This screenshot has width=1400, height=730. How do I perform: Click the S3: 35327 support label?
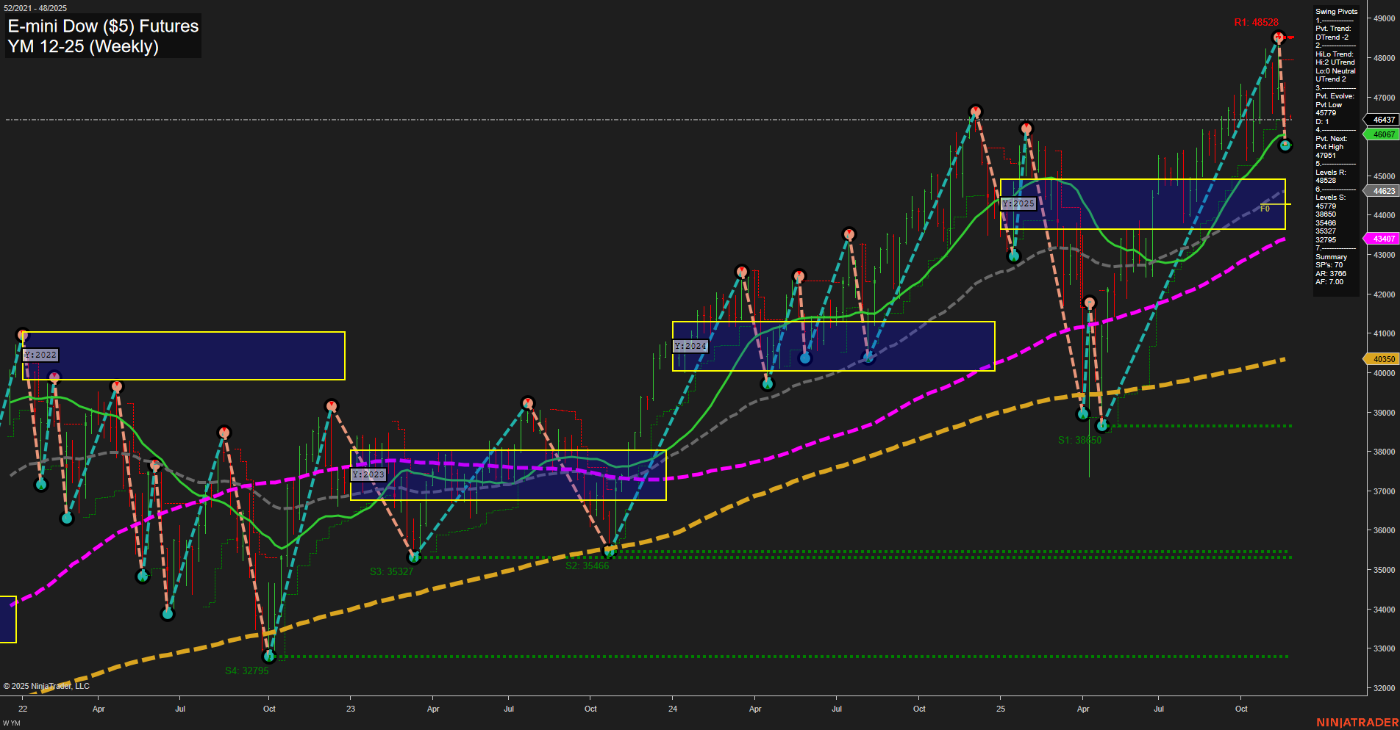pos(393,571)
